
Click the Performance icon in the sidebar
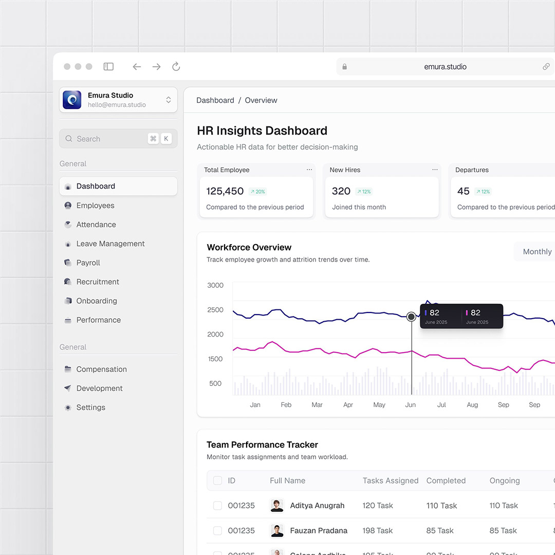tap(68, 320)
